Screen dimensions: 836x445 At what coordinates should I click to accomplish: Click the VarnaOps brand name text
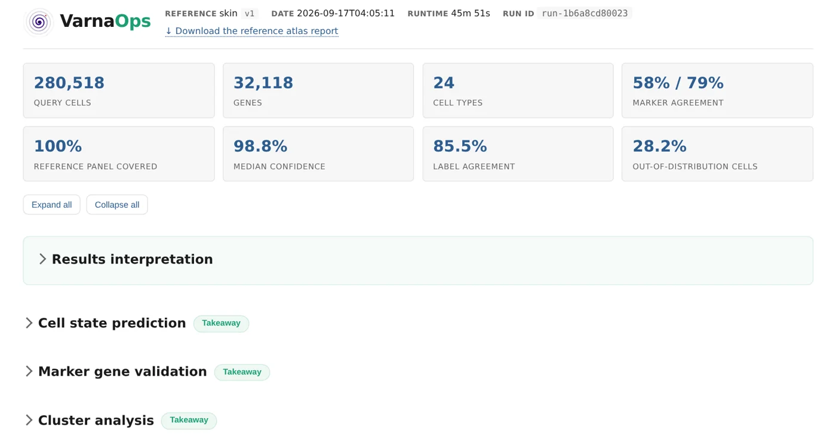pyautogui.click(x=105, y=22)
